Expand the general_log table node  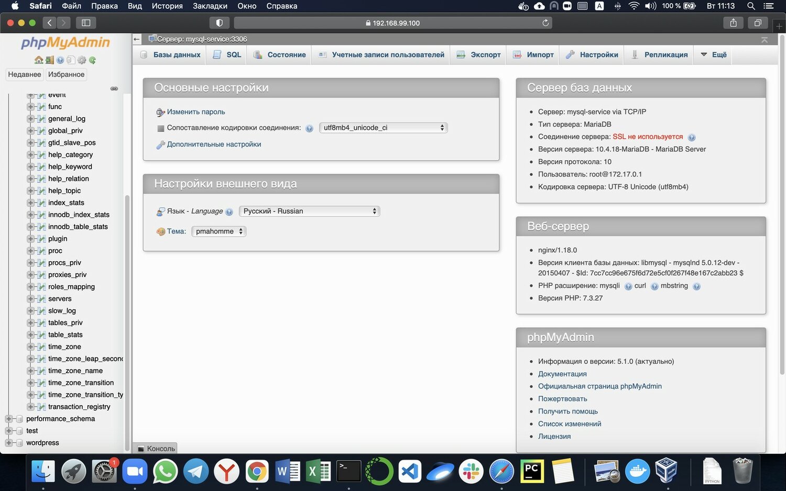[x=30, y=119]
